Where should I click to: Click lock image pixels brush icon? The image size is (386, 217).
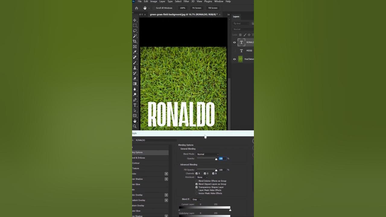(x=245, y=35)
